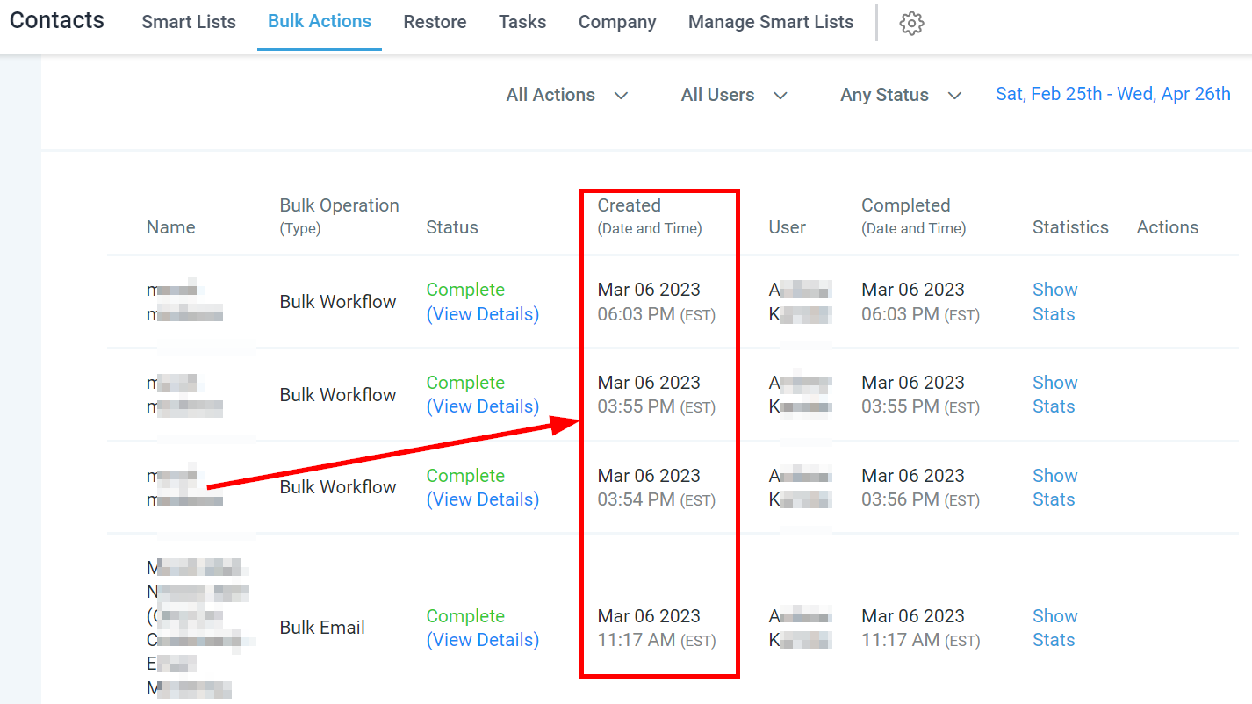The height and width of the screenshot is (704, 1252).
Task: Show Stats for the 03:55 PM Bulk Workflow
Action: pyautogui.click(x=1054, y=394)
